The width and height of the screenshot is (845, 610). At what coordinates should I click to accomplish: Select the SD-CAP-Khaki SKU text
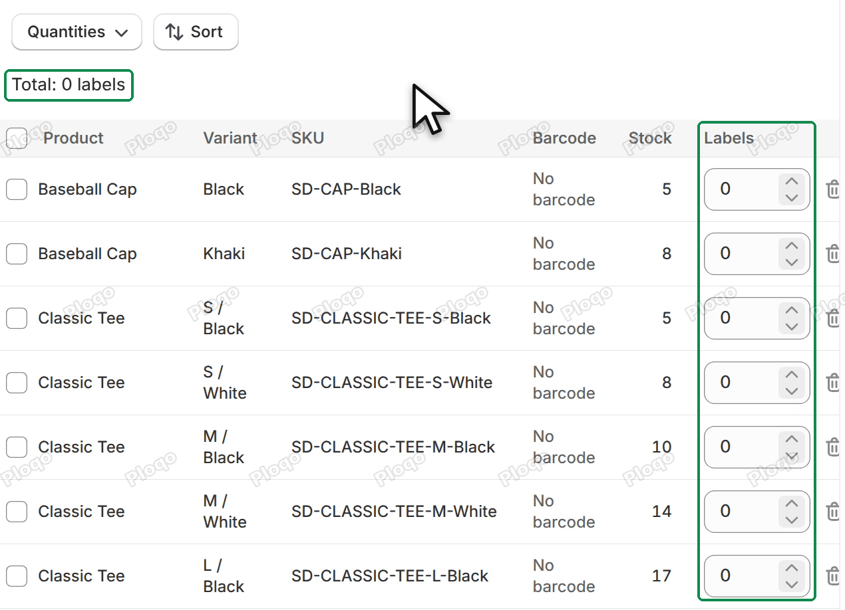point(347,254)
